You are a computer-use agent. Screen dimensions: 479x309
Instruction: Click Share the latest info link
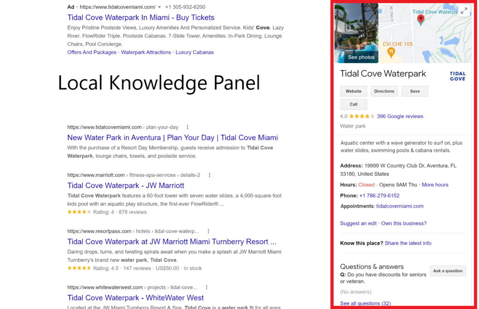(x=408, y=243)
